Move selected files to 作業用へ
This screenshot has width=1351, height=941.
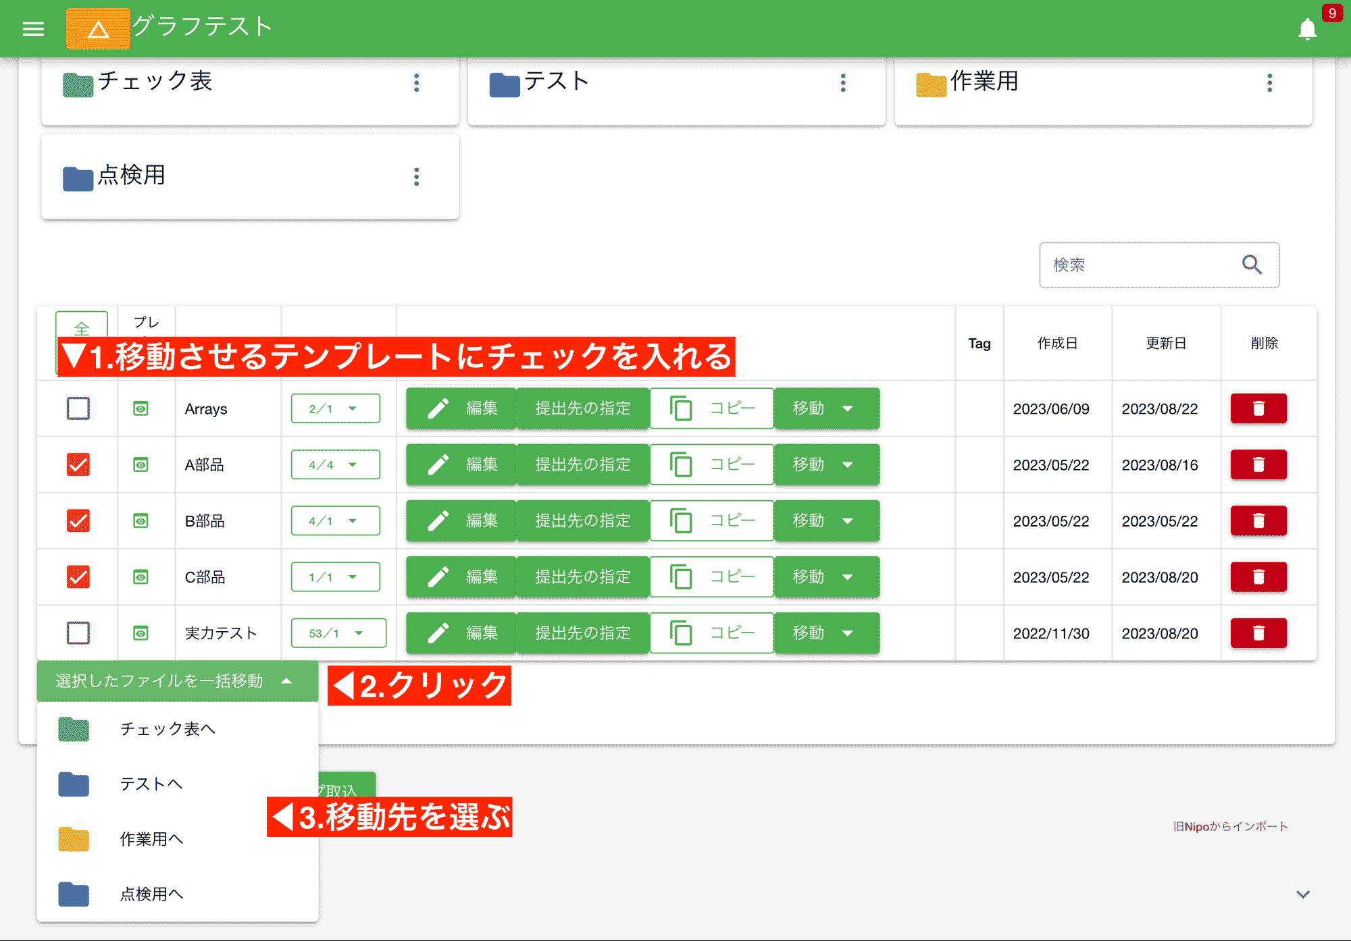[x=178, y=839]
